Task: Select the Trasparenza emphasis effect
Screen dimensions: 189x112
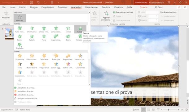Action: click(x=44, y=65)
